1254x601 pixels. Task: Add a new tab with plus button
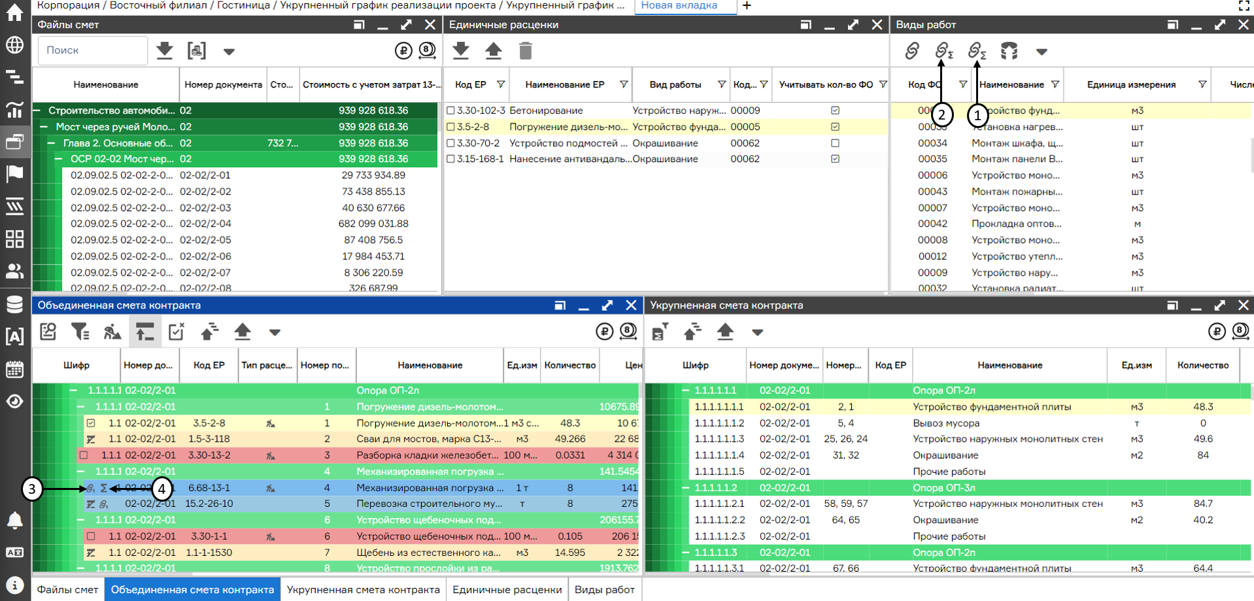747,6
